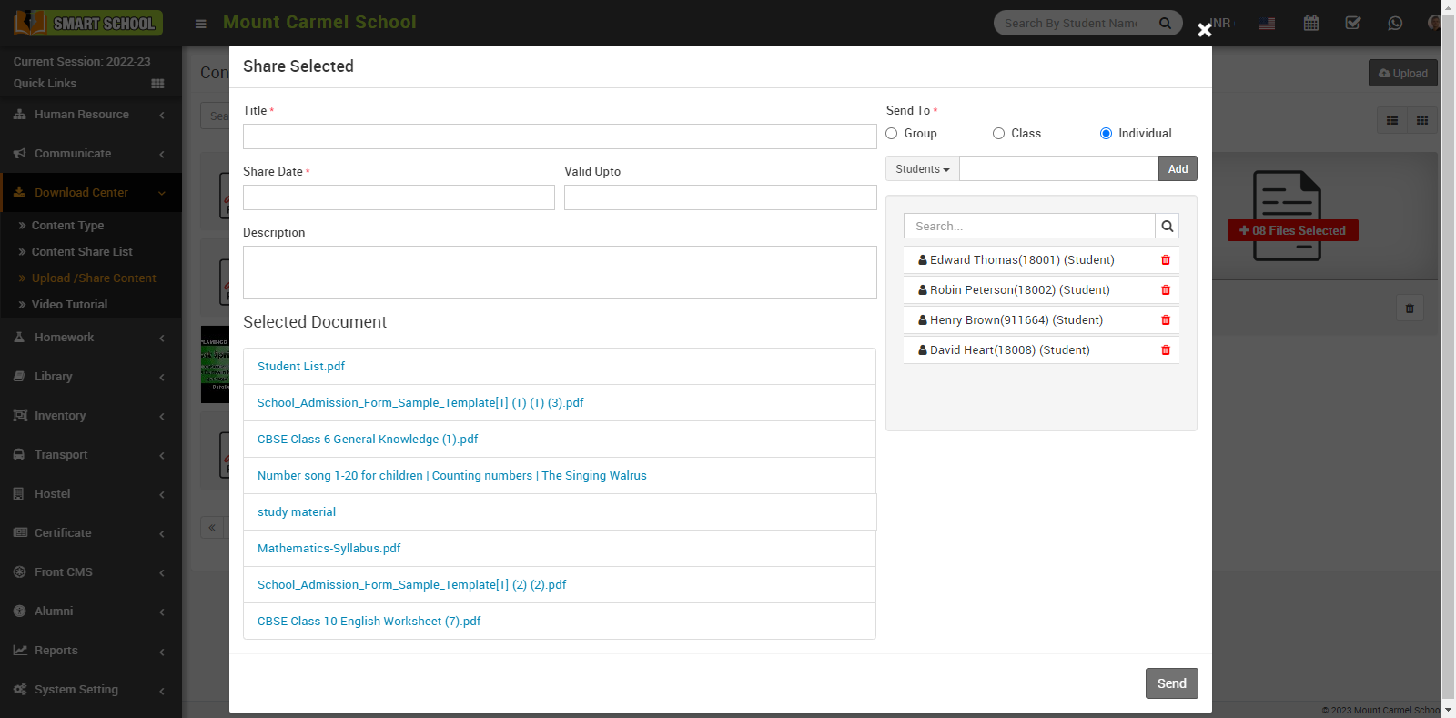Open Mathematics-Syllabus.pdf document link
The height and width of the screenshot is (718, 1456).
tap(329, 549)
